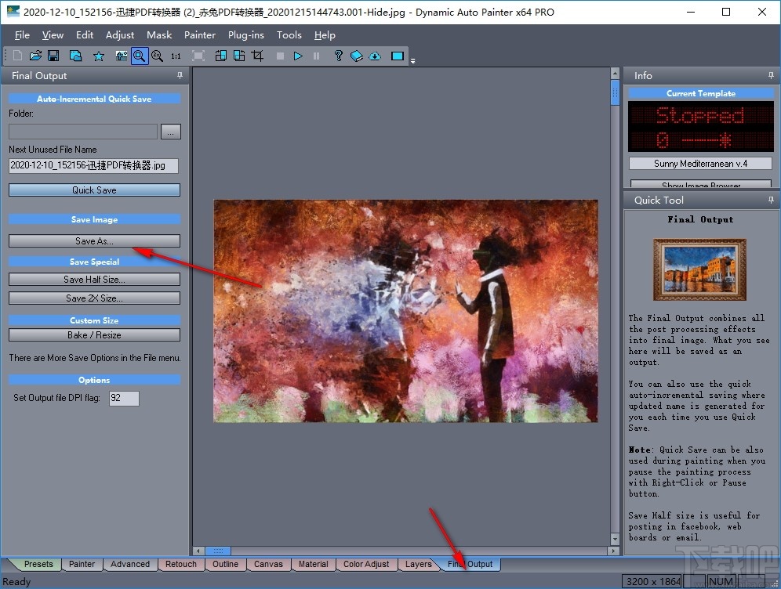Click the Quick Save button

tap(94, 190)
